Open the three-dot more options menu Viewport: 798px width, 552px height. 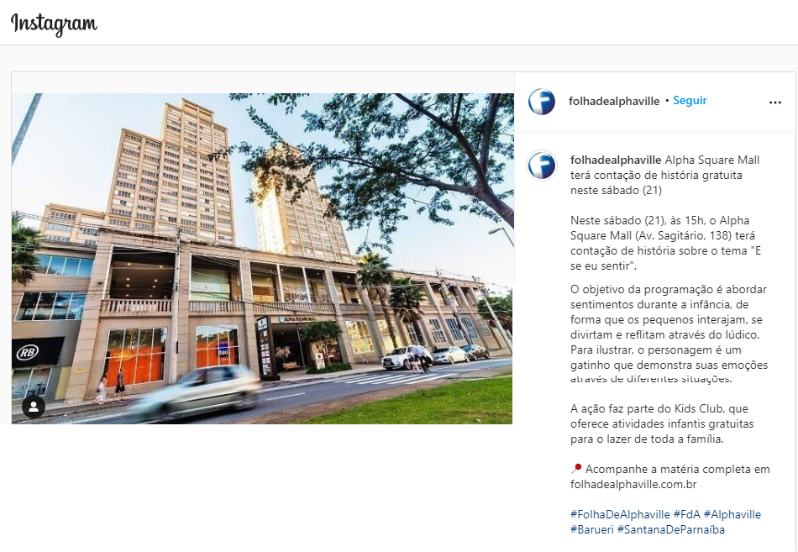point(774,103)
